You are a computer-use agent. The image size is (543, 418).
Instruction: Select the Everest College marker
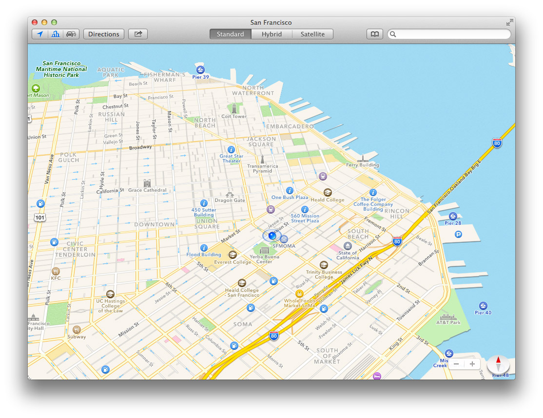pos(233,255)
